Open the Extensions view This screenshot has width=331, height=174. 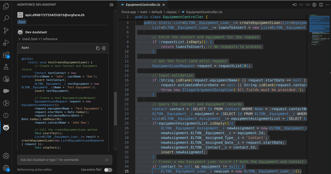6,55
